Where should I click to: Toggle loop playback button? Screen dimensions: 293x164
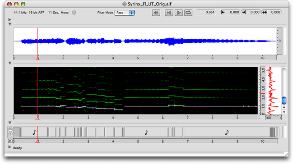[188, 13]
